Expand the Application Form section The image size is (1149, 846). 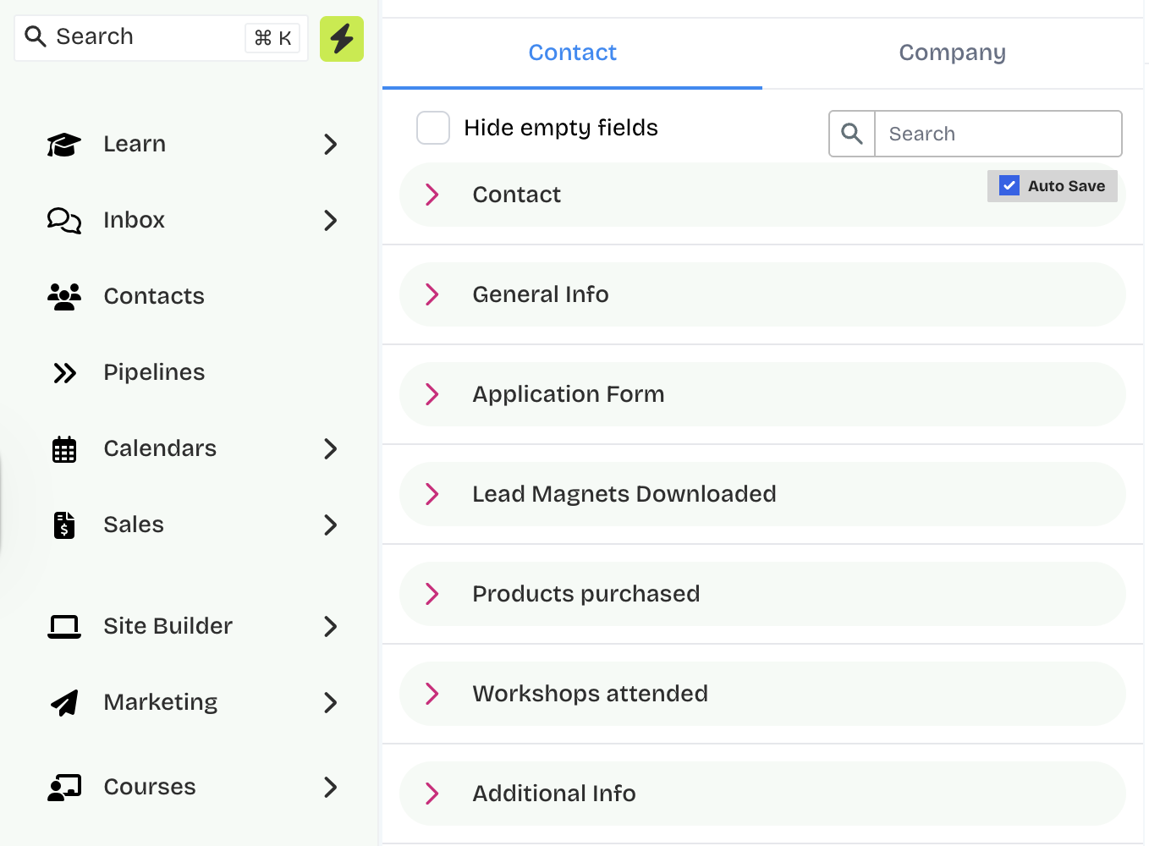pos(432,394)
